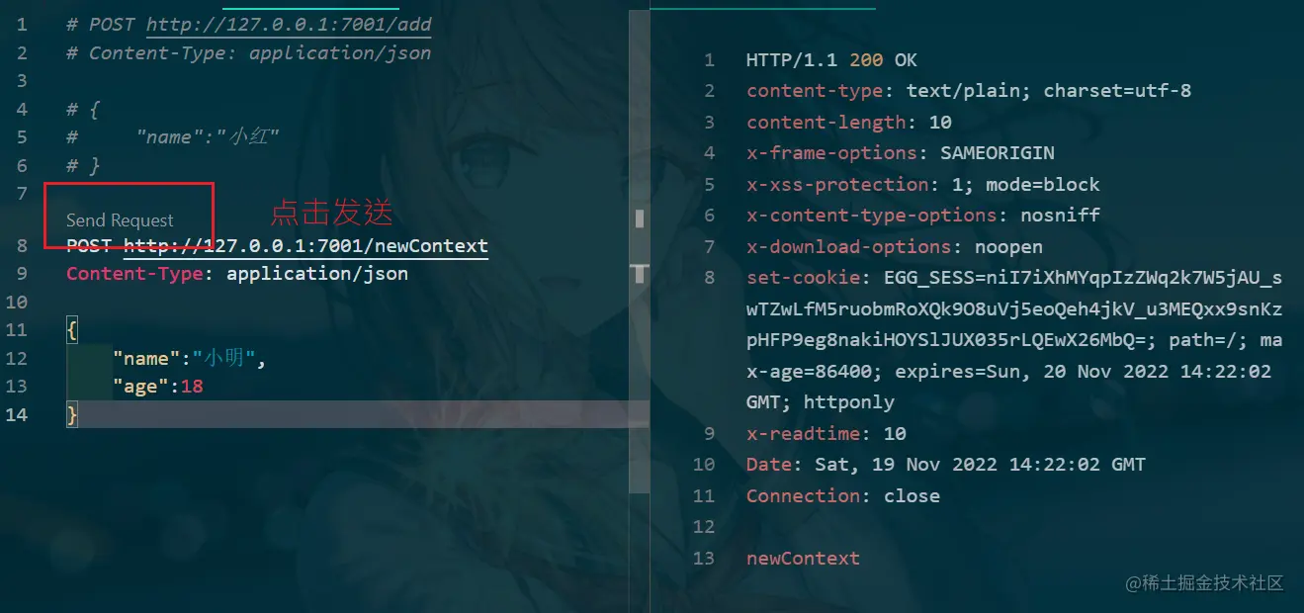This screenshot has height=613, width=1304.
Task: Select line number 14 in the request editor
Action: [17, 414]
